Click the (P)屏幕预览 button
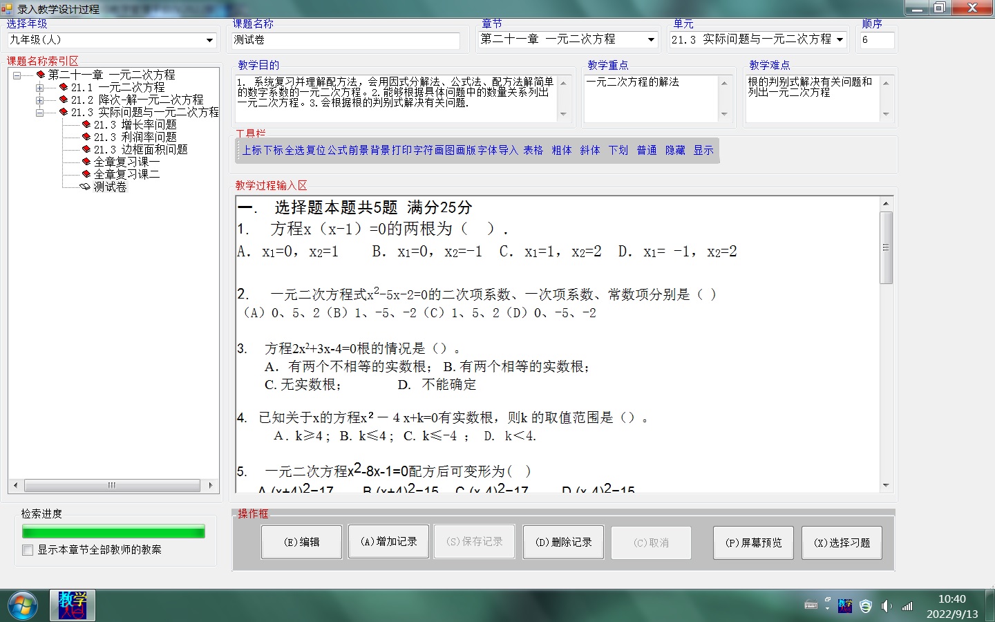This screenshot has height=622, width=995. (754, 543)
